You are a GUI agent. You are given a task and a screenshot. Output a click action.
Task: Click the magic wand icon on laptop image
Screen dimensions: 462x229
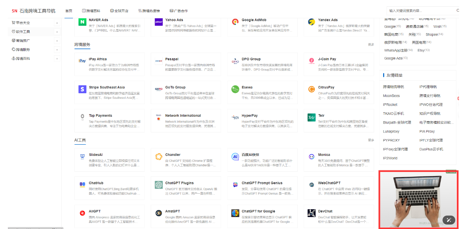(449, 220)
